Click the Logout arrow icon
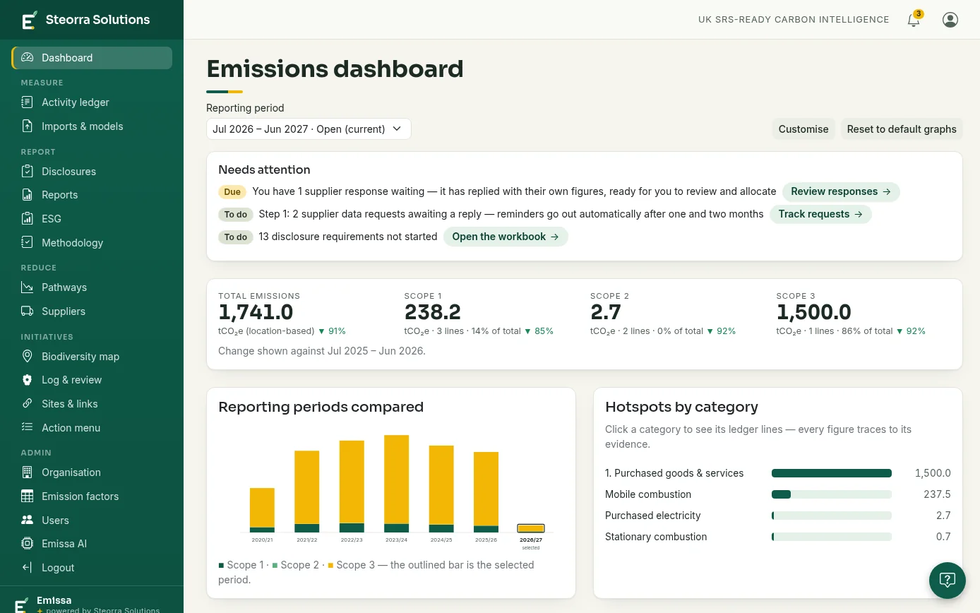The image size is (980, 613). [28, 568]
